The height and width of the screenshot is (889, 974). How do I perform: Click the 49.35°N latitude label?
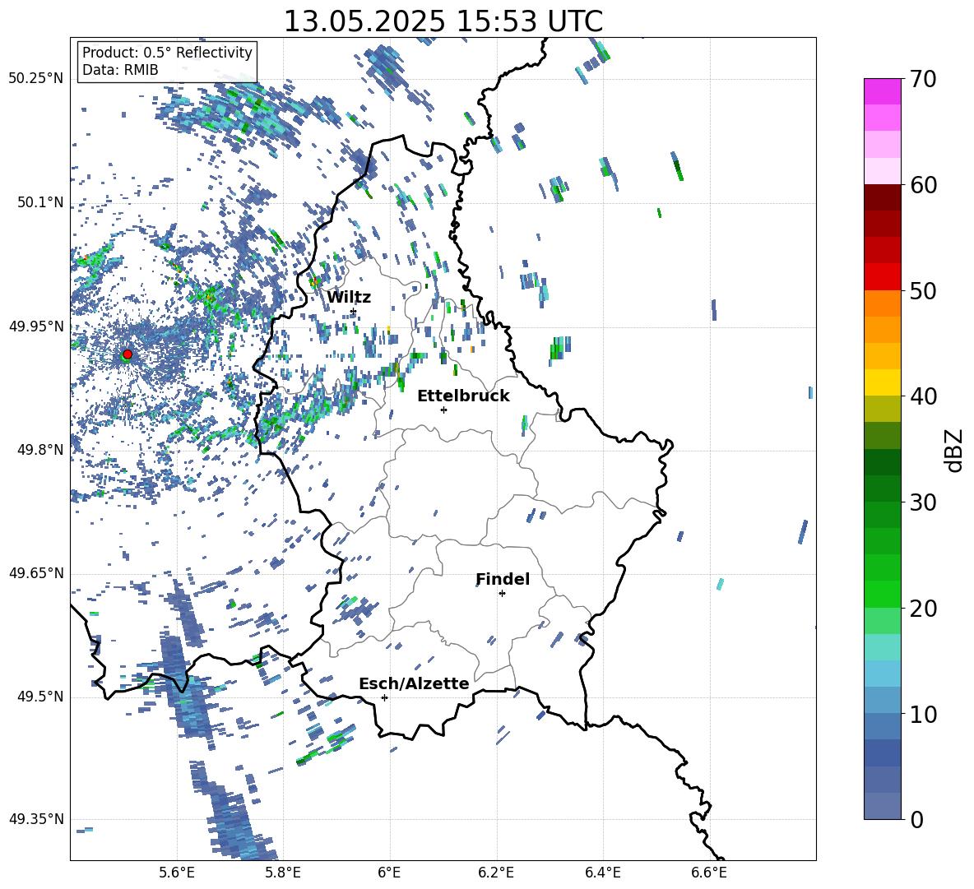coord(36,819)
